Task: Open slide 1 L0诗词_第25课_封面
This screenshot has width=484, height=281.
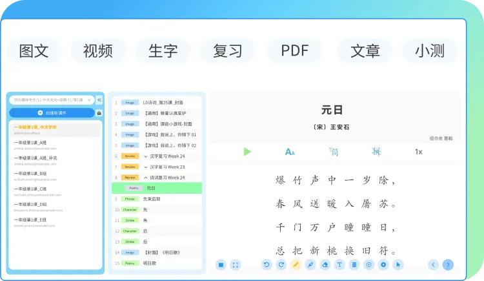Action: click(157, 102)
